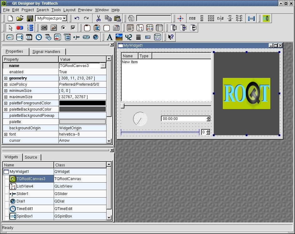
Task: Select ListView4 in the widget tree
Action: [x=25, y=186]
